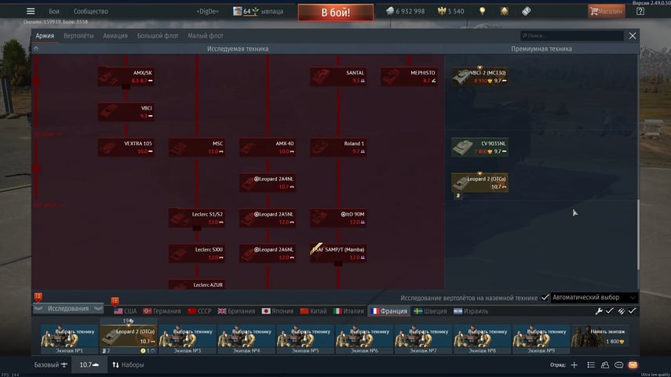Select the Швеция nation tab

[x=433, y=311]
